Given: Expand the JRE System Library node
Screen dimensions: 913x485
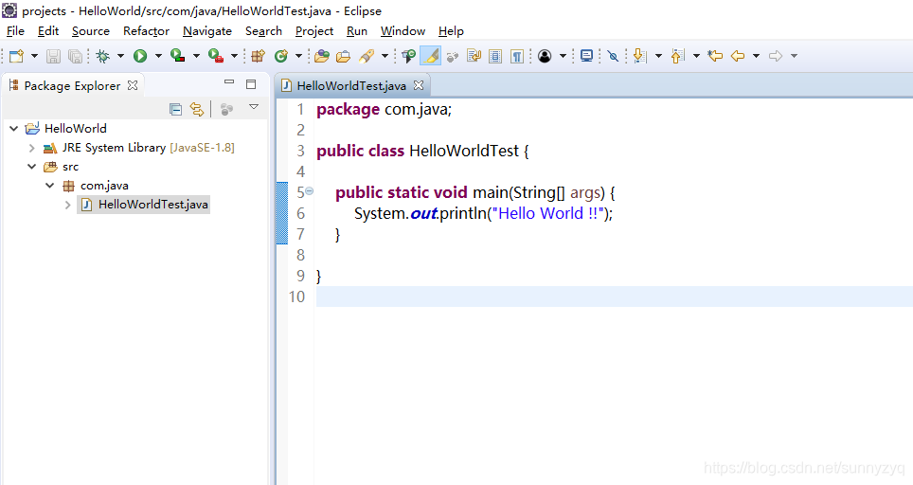Looking at the screenshot, I should (x=32, y=148).
